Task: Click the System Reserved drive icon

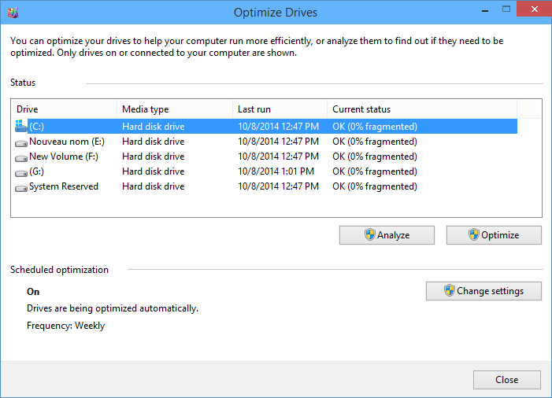Action: 20,187
